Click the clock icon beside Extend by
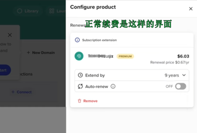The width and height of the screenshot is (197, 133). [x=80, y=75]
